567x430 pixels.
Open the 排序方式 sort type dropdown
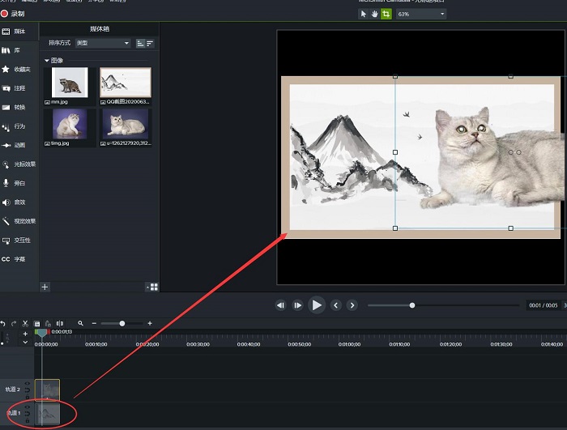(103, 43)
